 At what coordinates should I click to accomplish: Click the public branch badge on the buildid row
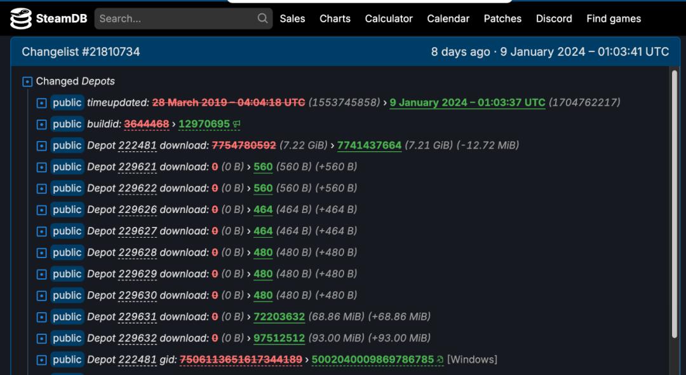coord(67,124)
